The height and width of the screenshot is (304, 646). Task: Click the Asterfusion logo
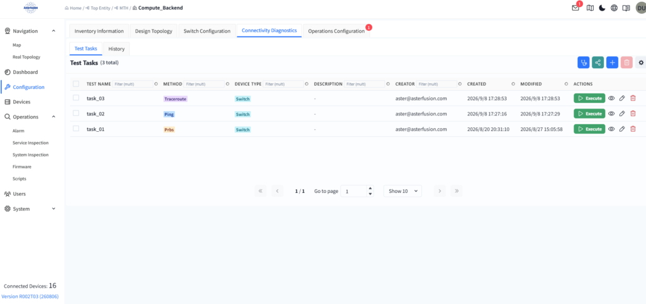point(31,8)
